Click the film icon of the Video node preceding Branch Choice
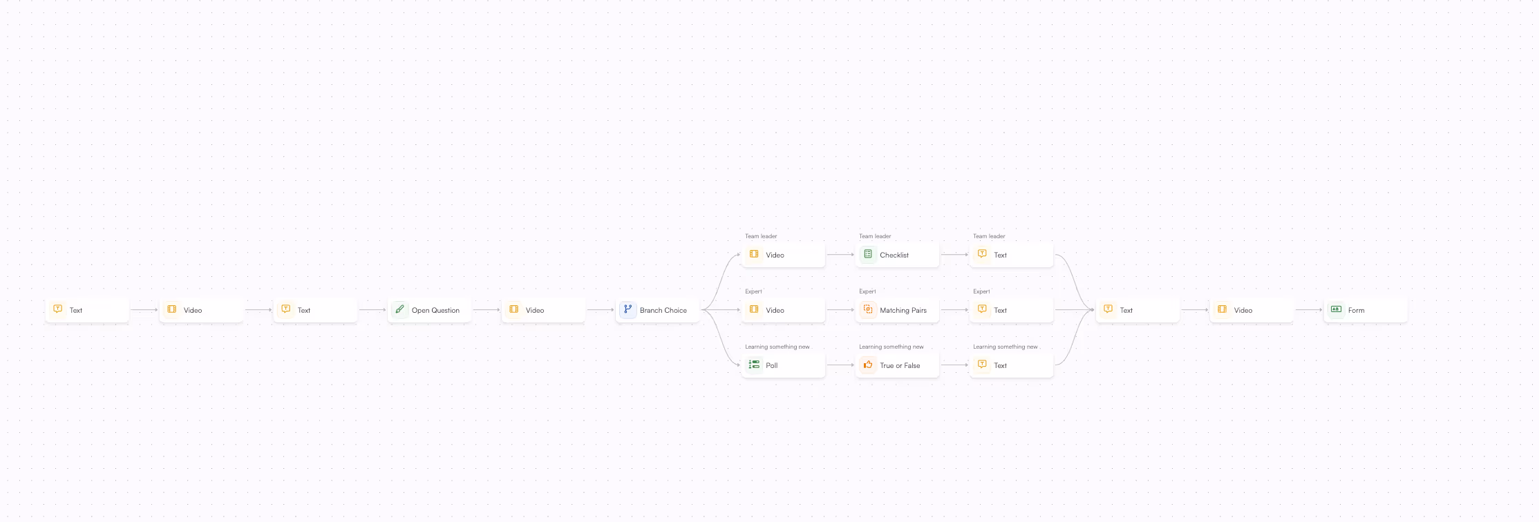The image size is (1539, 522). coord(514,309)
